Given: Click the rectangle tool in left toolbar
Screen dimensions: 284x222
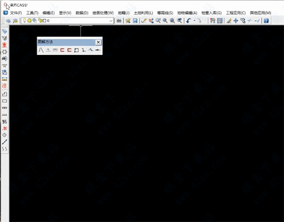Looking at the screenshot, I should coord(5,101).
